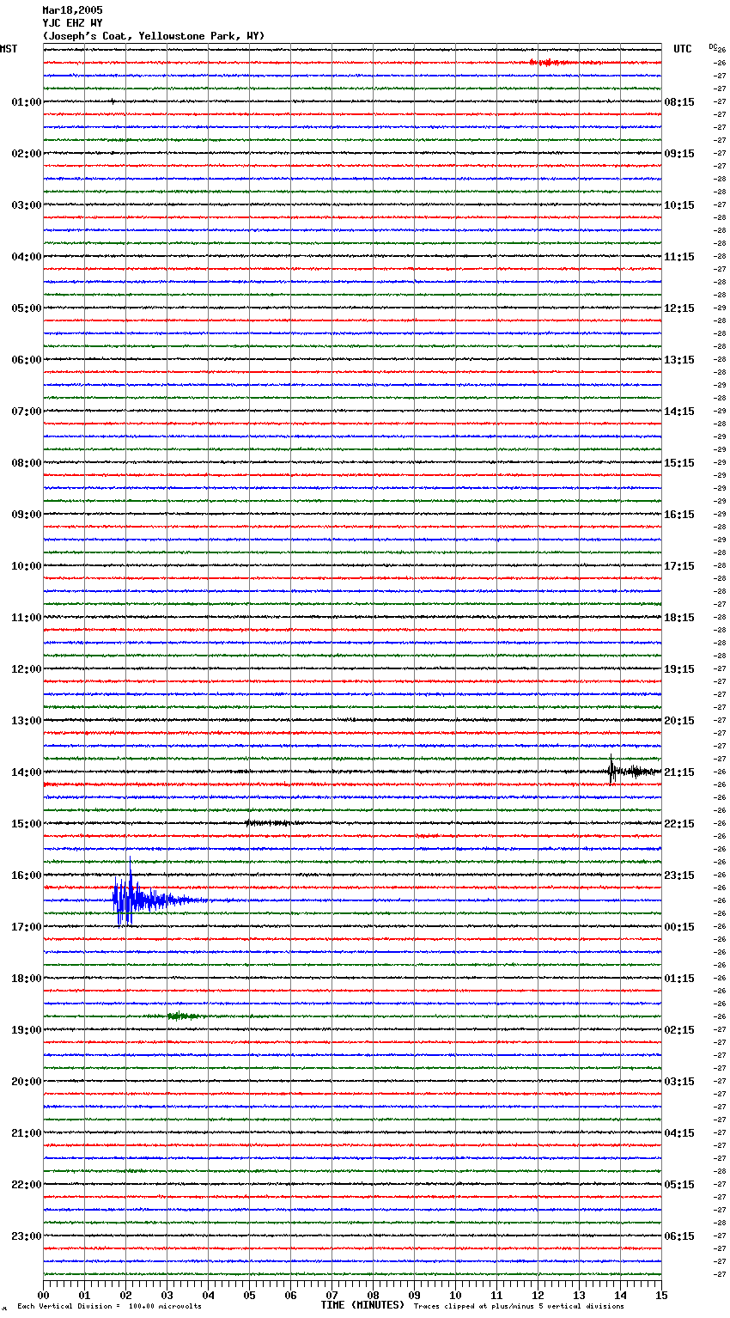This screenshot has width=730, height=1318.
Task: Click minute 03 on the bottom axis
Action: tap(167, 1295)
